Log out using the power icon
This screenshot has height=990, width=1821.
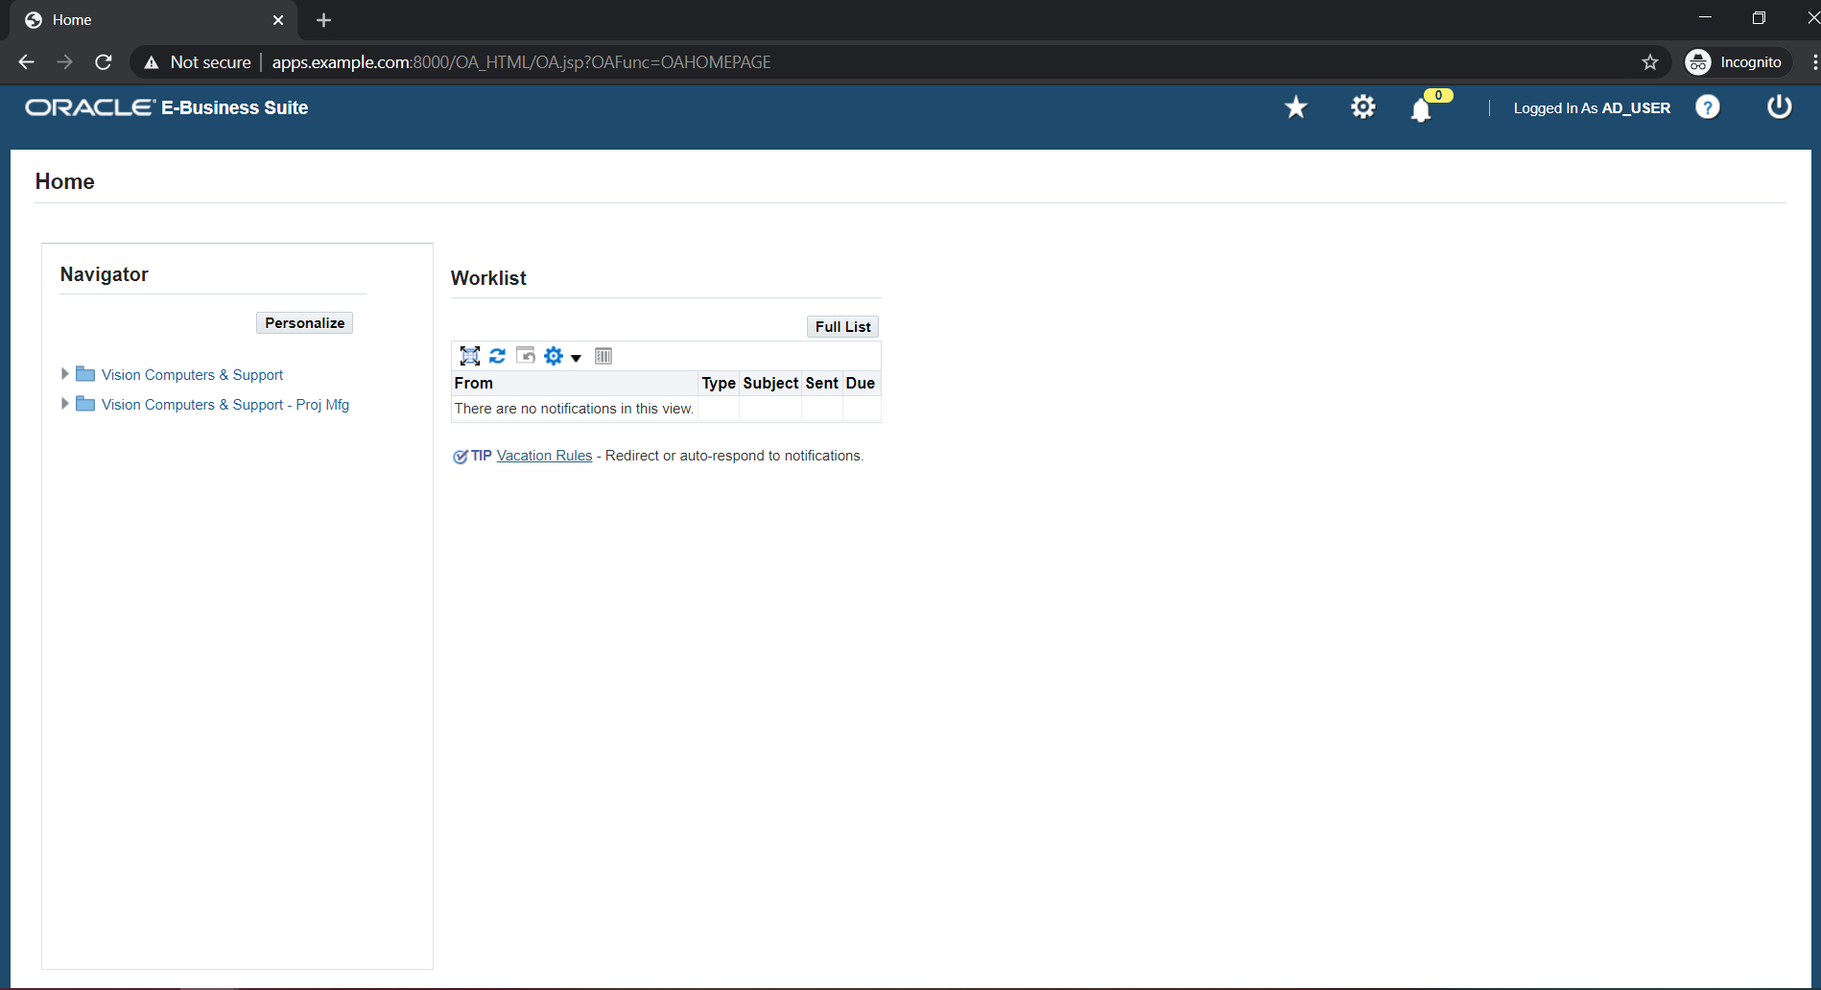point(1779,107)
